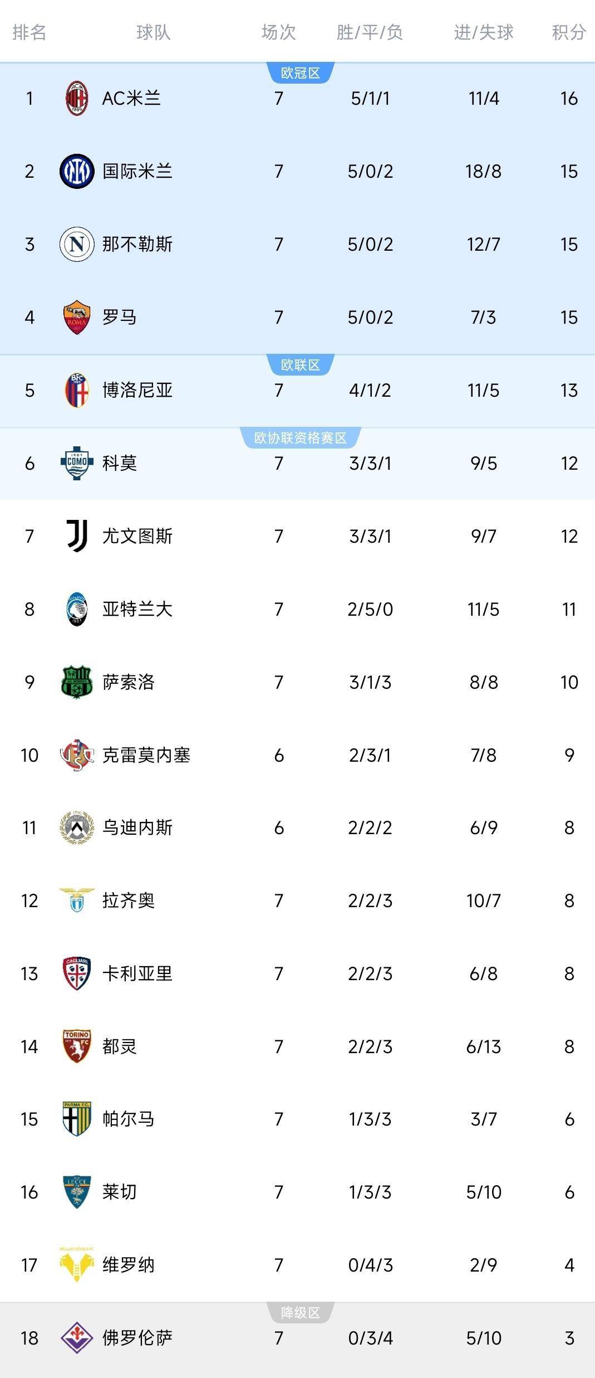Image resolution: width=595 pixels, height=1378 pixels.
Task: Click the Bologna club badge
Action: (77, 390)
